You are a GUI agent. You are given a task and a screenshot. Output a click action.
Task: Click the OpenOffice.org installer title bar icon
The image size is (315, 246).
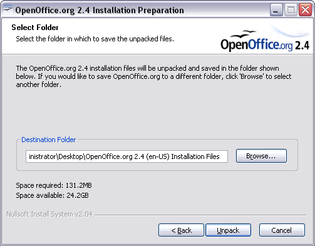click(x=8, y=10)
